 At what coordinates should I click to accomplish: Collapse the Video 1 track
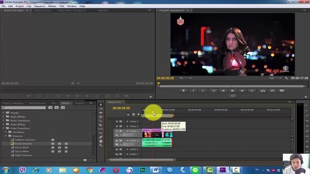[x=127, y=131]
